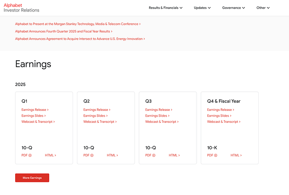
Task: Select the 2025 year label
Action: tap(20, 84)
